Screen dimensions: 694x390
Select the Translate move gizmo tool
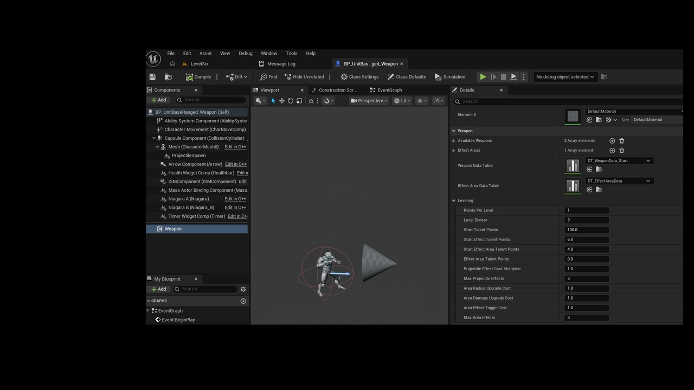pos(282,101)
